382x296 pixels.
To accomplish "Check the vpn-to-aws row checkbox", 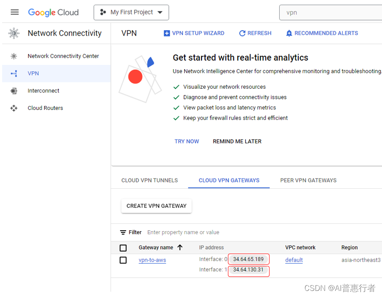I will click(123, 260).
